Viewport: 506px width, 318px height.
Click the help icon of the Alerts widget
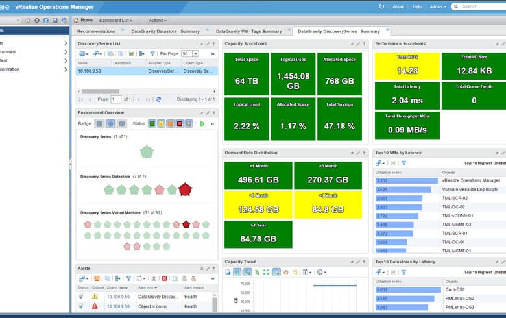(x=213, y=269)
